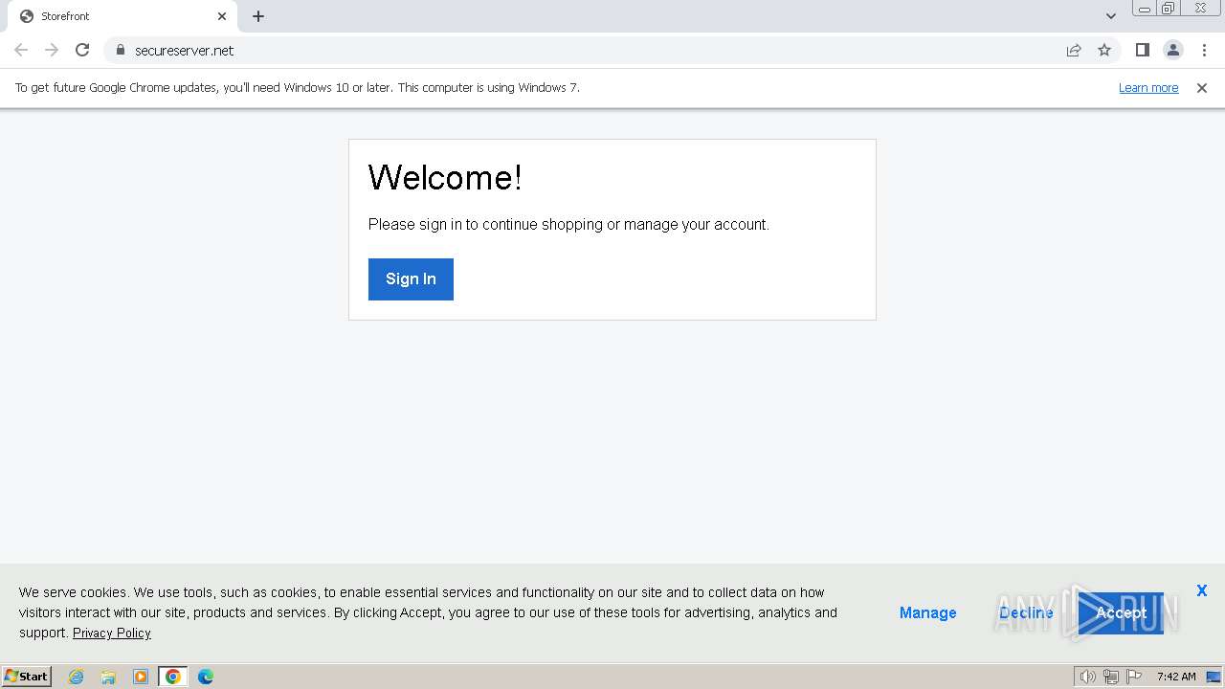Open Chrome three-dot menu
The image size is (1225, 689).
tap(1204, 50)
